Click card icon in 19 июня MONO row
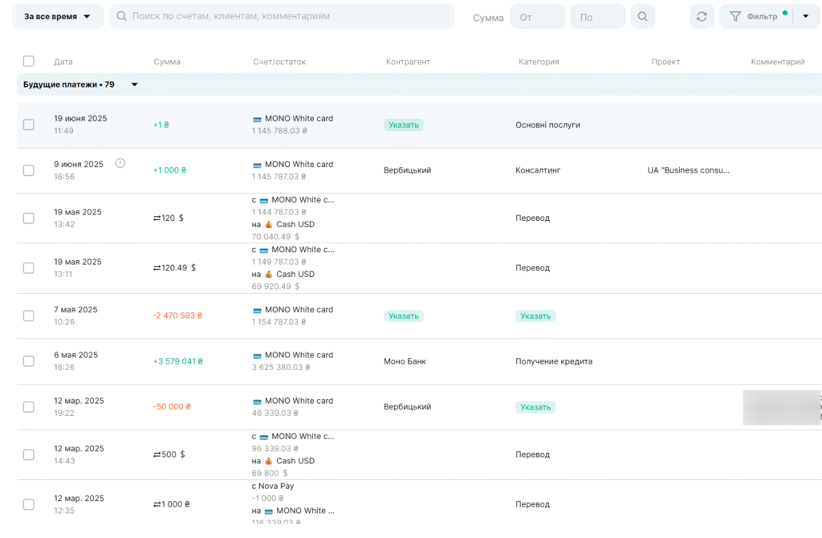 (x=257, y=119)
